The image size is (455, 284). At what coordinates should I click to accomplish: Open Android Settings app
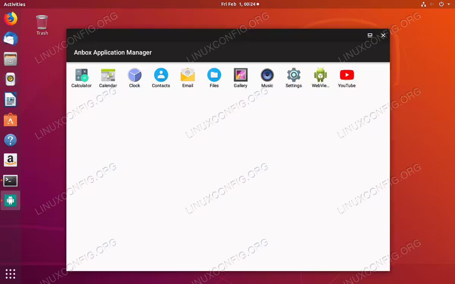click(294, 78)
